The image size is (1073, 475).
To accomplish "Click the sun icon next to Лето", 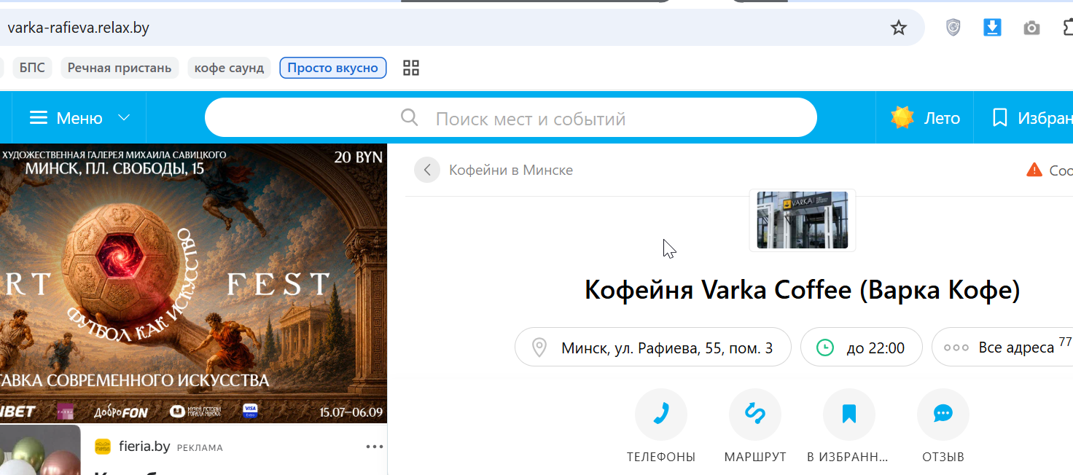I will (902, 118).
